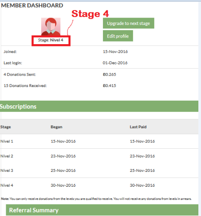Click Nivel 2 Last Paid date
The width and height of the screenshot is (201, 216).
tap(142, 156)
